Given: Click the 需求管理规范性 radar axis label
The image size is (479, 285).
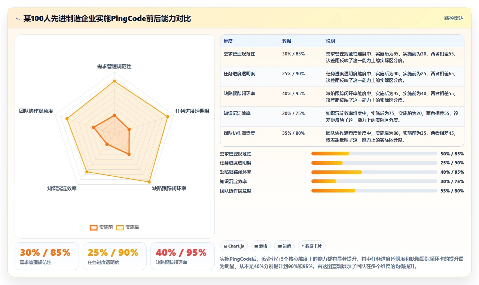Looking at the screenshot, I should (114, 66).
